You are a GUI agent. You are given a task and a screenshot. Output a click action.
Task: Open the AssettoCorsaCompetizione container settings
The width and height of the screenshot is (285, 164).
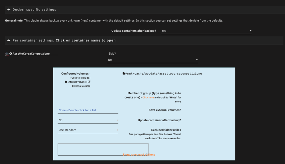coord(31,54)
